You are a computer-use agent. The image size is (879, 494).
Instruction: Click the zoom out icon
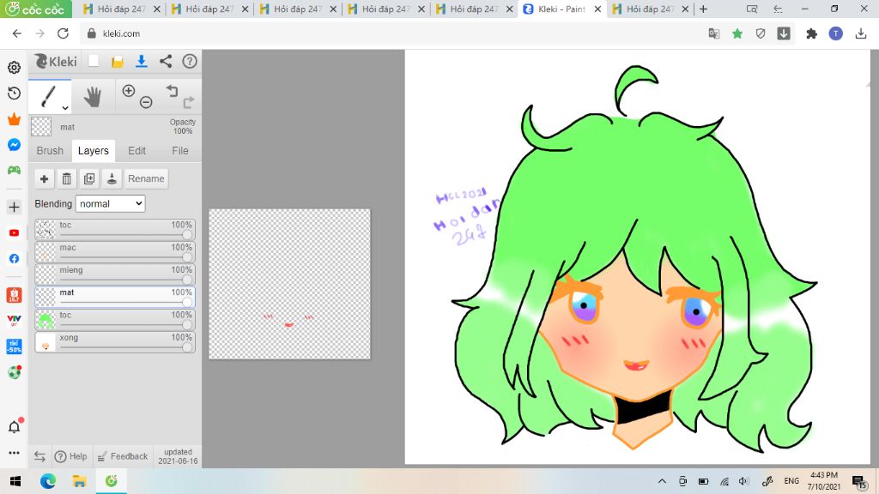point(146,102)
